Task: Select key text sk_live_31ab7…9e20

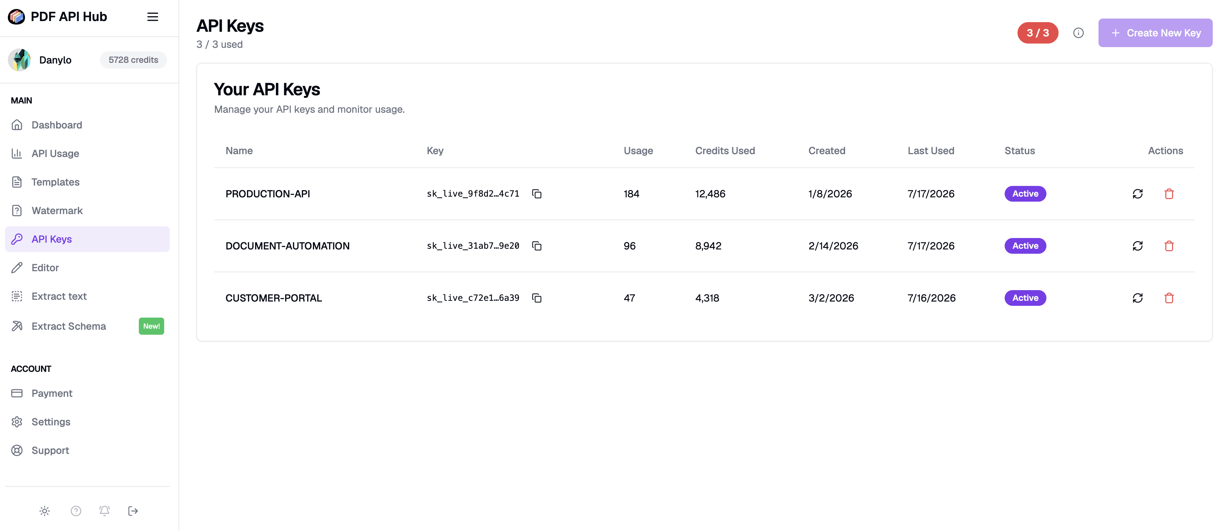Action: point(473,246)
